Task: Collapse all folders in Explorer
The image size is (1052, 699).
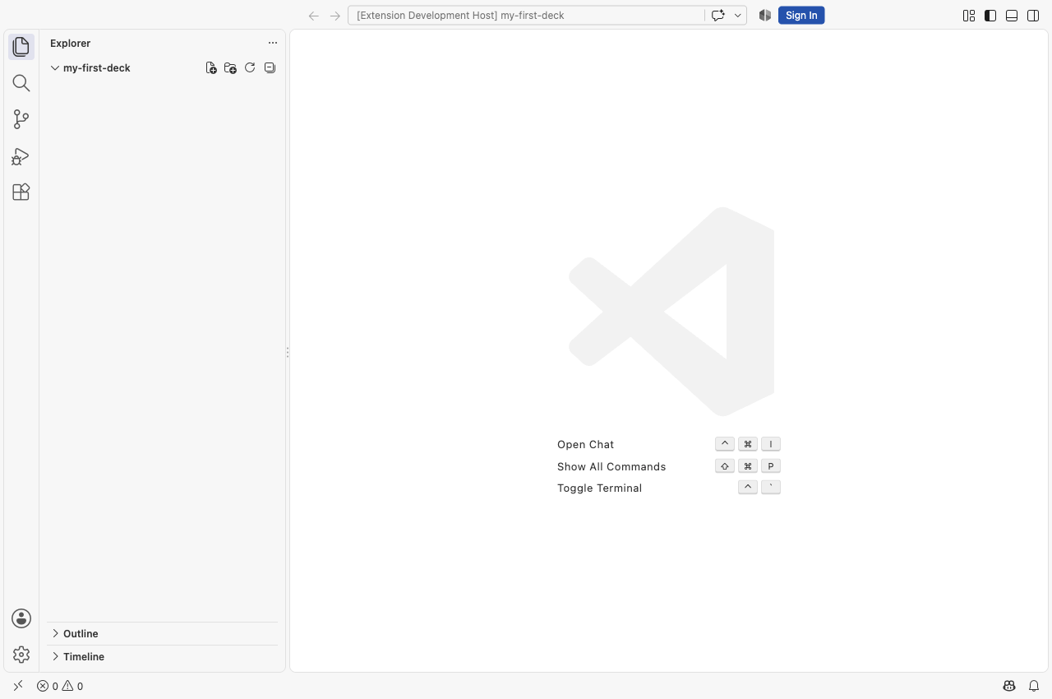Action: coord(270,68)
